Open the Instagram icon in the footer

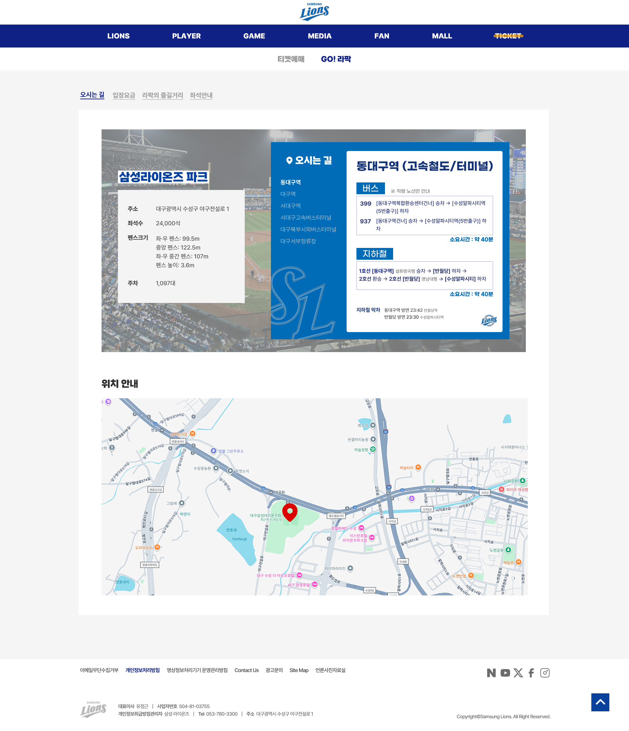(x=544, y=673)
